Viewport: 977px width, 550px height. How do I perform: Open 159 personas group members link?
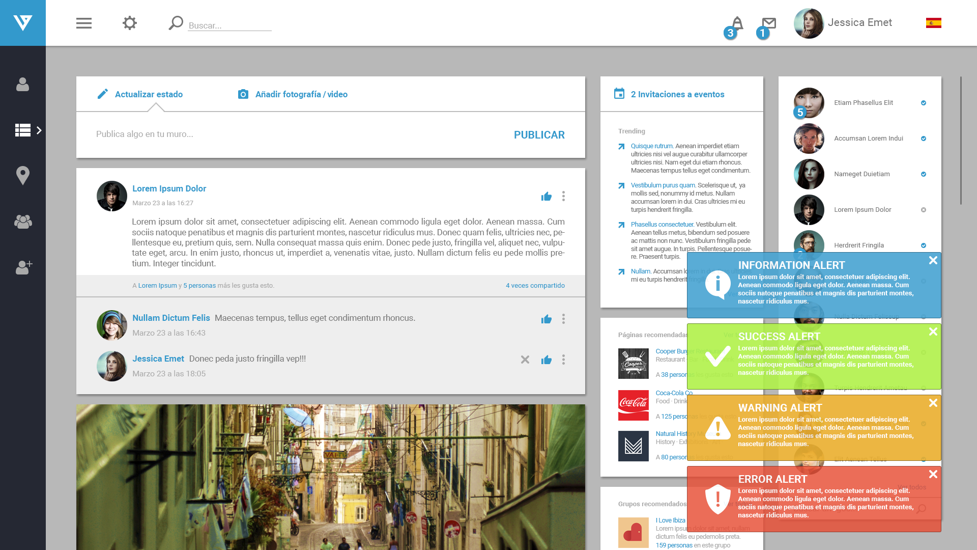pos(674,545)
